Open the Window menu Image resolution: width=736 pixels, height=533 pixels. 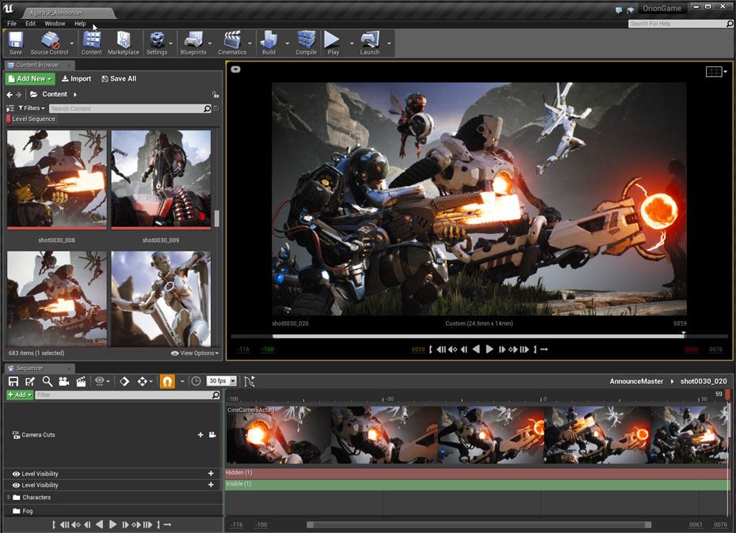coord(55,24)
